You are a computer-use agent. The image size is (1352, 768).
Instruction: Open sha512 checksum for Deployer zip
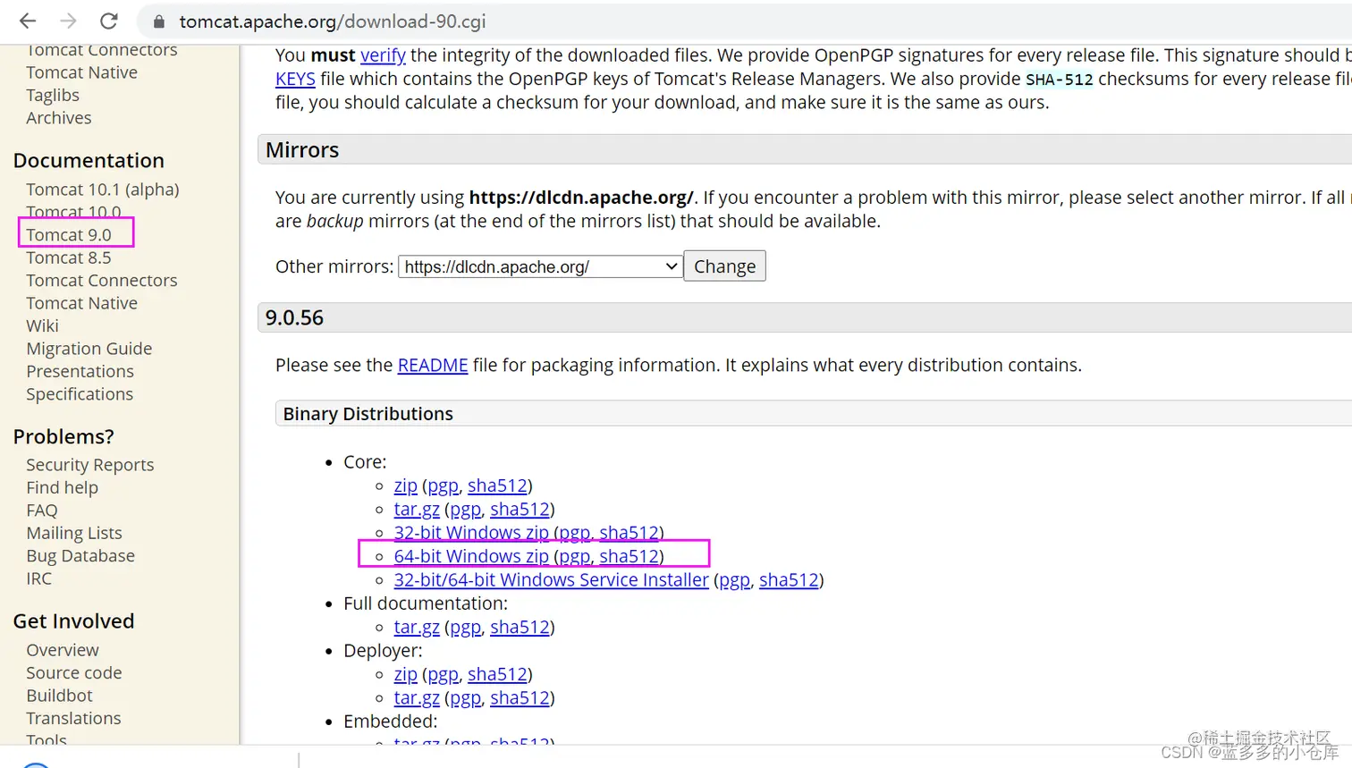pyautogui.click(x=497, y=674)
